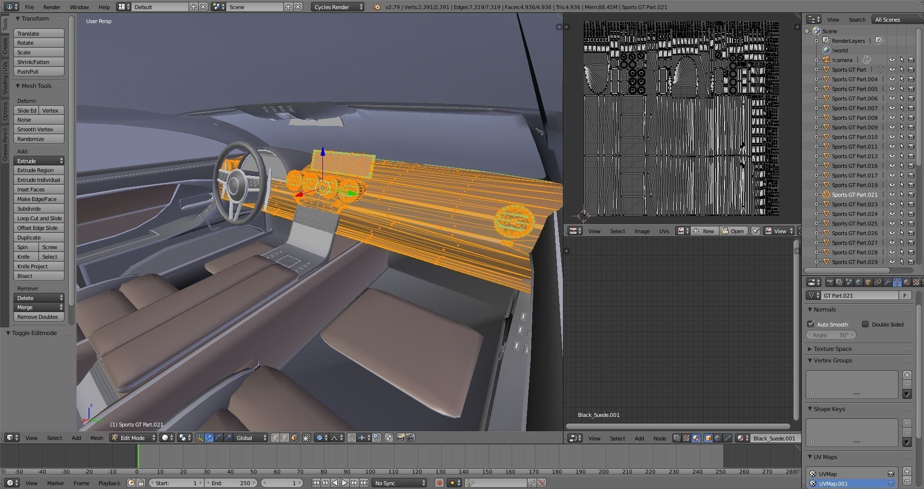Toggle the snap magnet icon
924x489 pixels.
point(352,438)
